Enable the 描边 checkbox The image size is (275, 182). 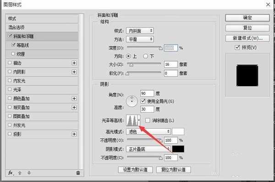pos(10,62)
